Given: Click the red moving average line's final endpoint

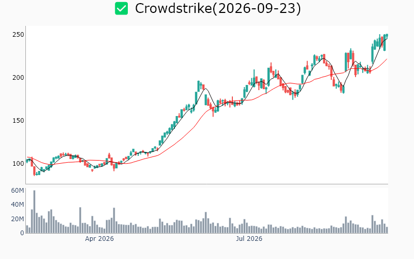Looking at the screenshot, I should 387,59.
